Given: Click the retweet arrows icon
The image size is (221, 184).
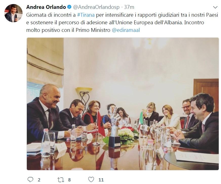Looking at the screenshot, I should pos(61,180).
